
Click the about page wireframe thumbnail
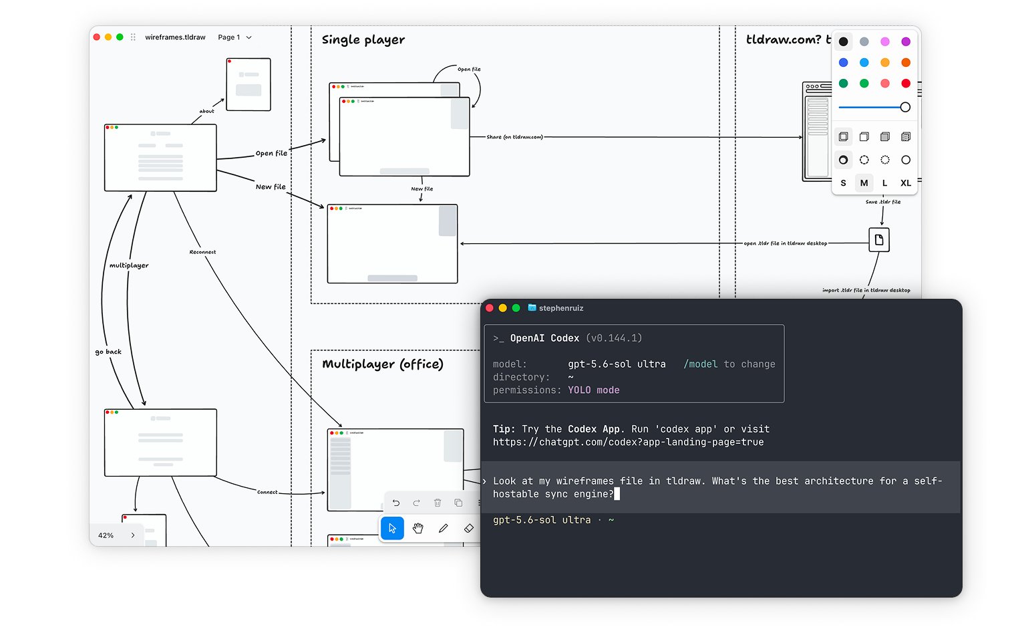(x=248, y=84)
